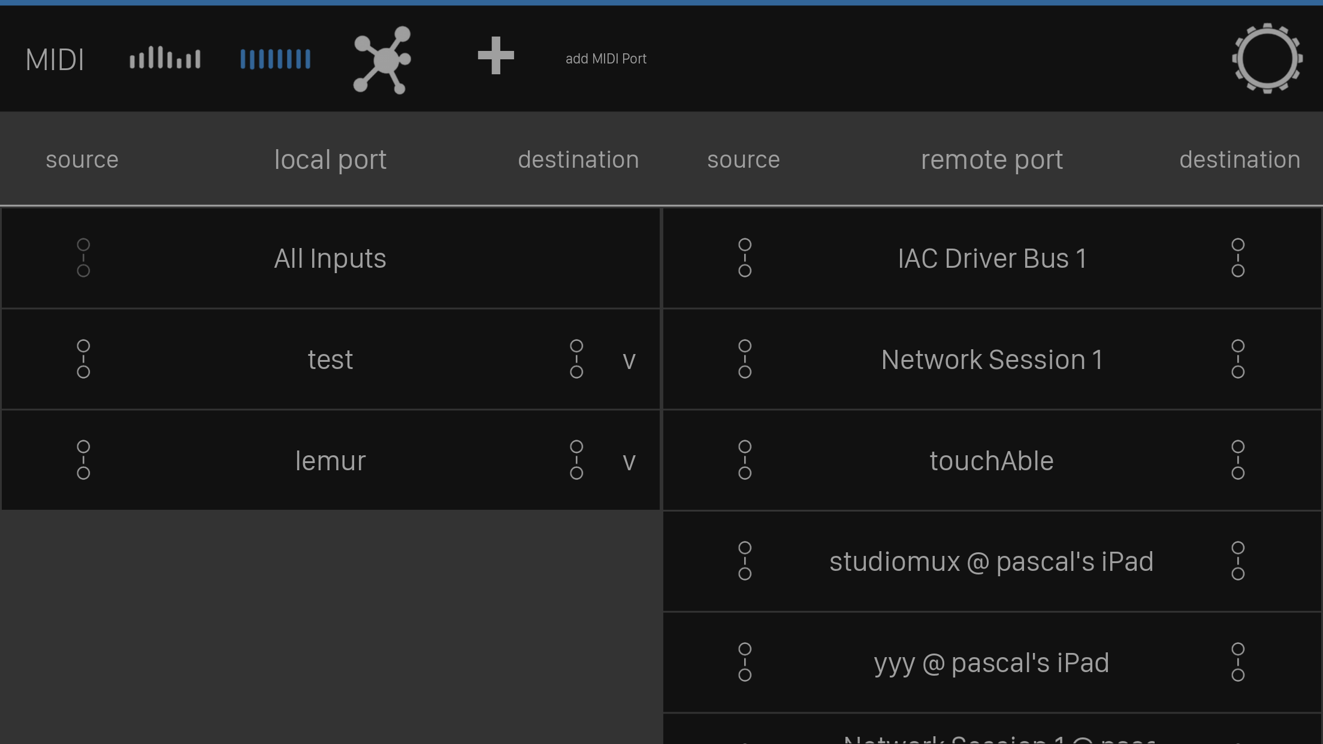Click the add MIDI Port label
The width and height of the screenshot is (1323, 744).
coord(606,59)
